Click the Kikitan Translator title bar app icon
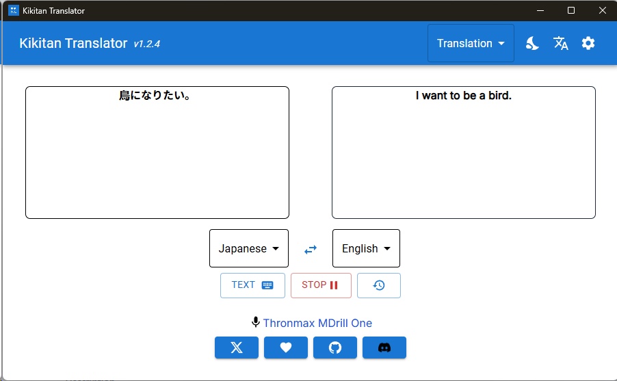 (x=14, y=11)
